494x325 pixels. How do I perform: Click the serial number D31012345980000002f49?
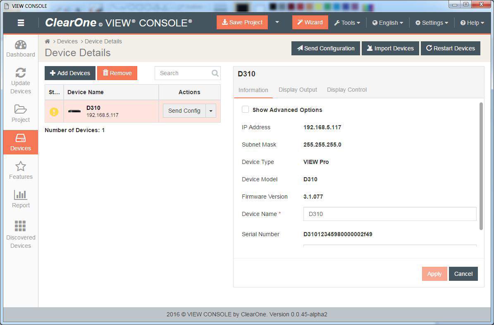(x=338, y=234)
